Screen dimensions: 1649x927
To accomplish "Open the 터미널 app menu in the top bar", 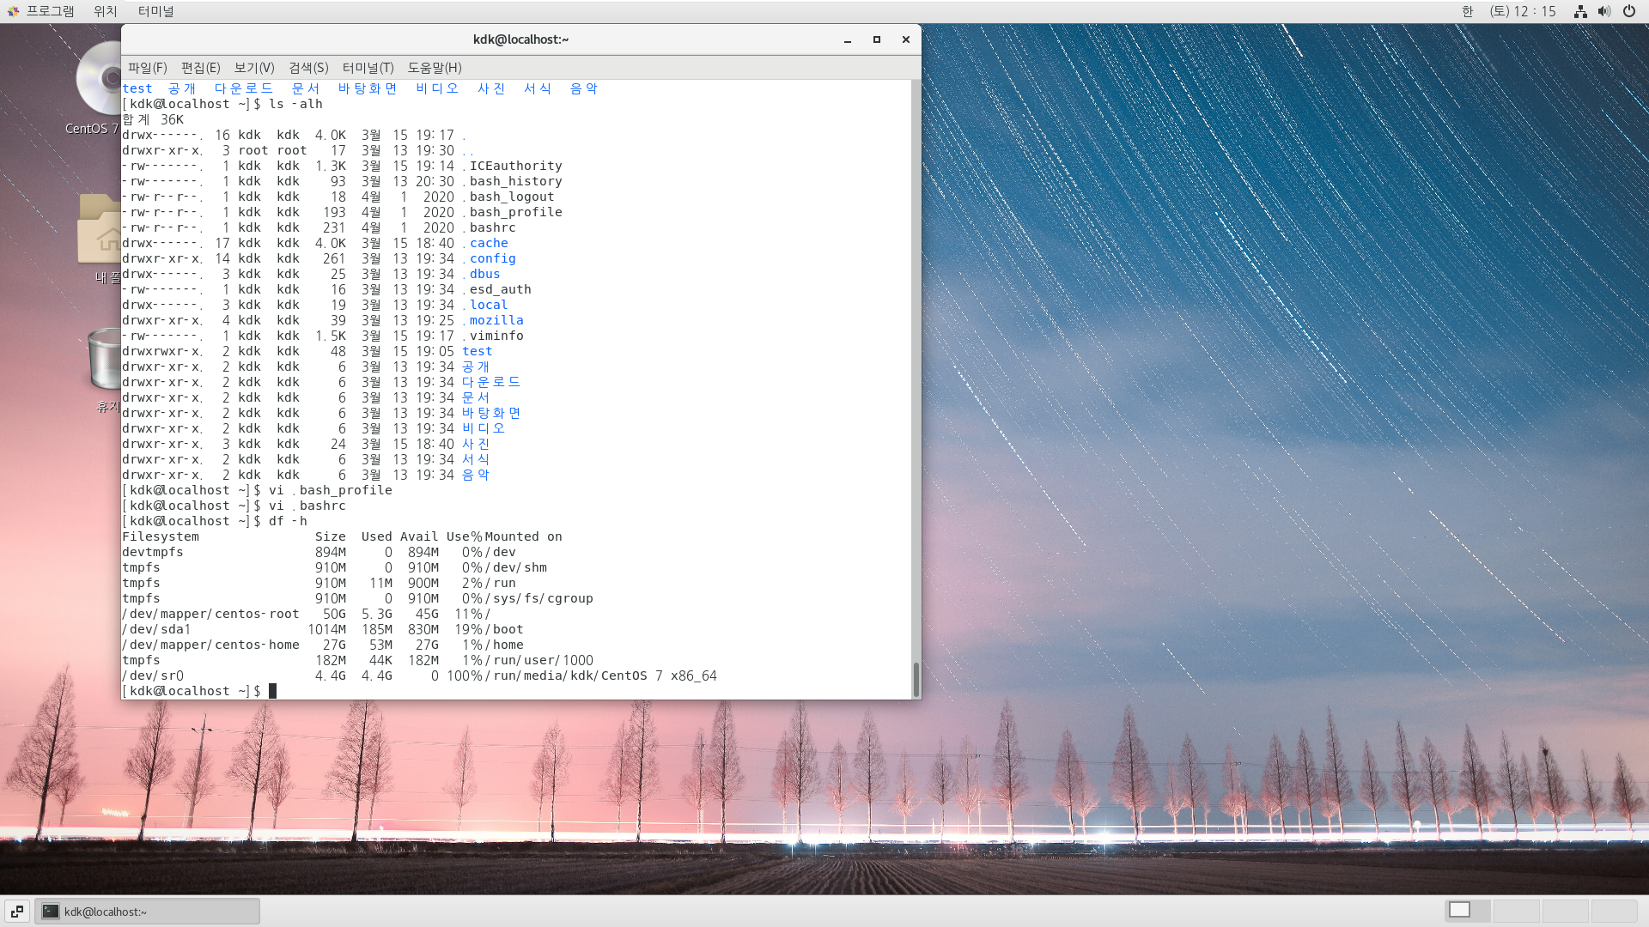I will point(155,11).
